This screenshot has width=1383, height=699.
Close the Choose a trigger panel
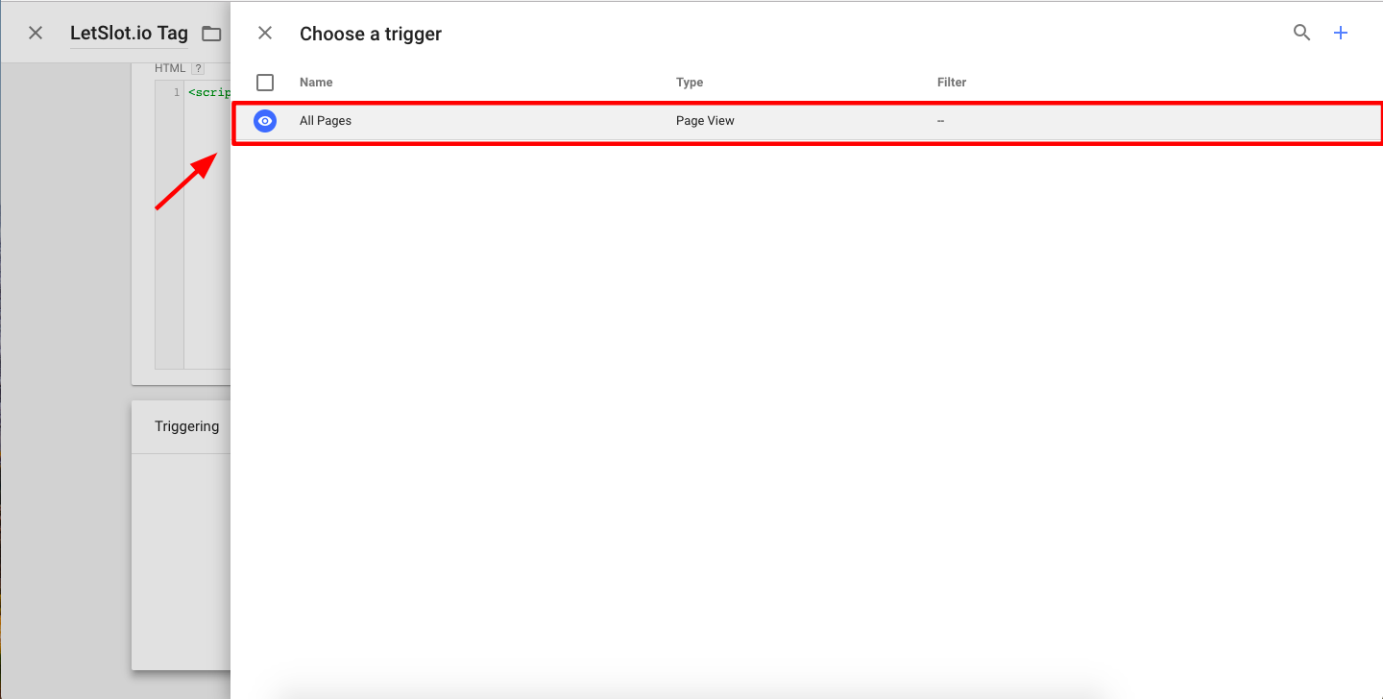pos(265,33)
